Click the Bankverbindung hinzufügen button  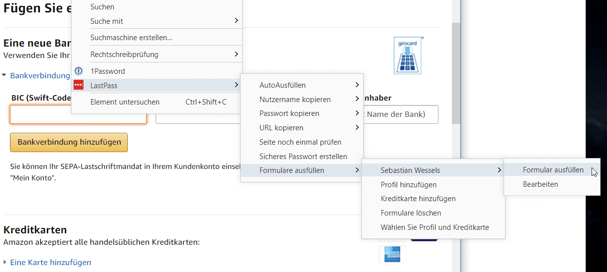pos(69,142)
